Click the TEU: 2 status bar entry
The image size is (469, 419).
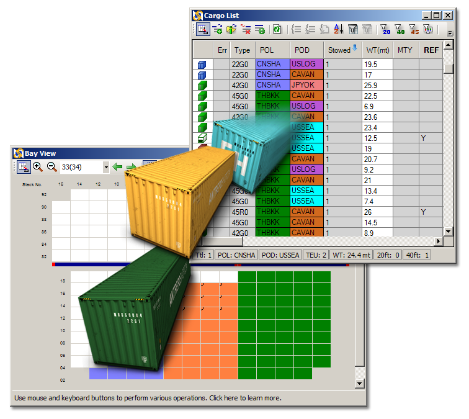tap(316, 255)
